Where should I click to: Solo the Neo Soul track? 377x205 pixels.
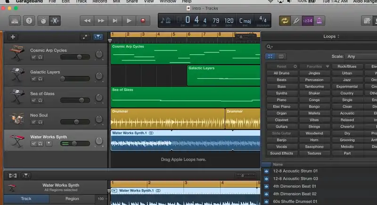point(40,122)
